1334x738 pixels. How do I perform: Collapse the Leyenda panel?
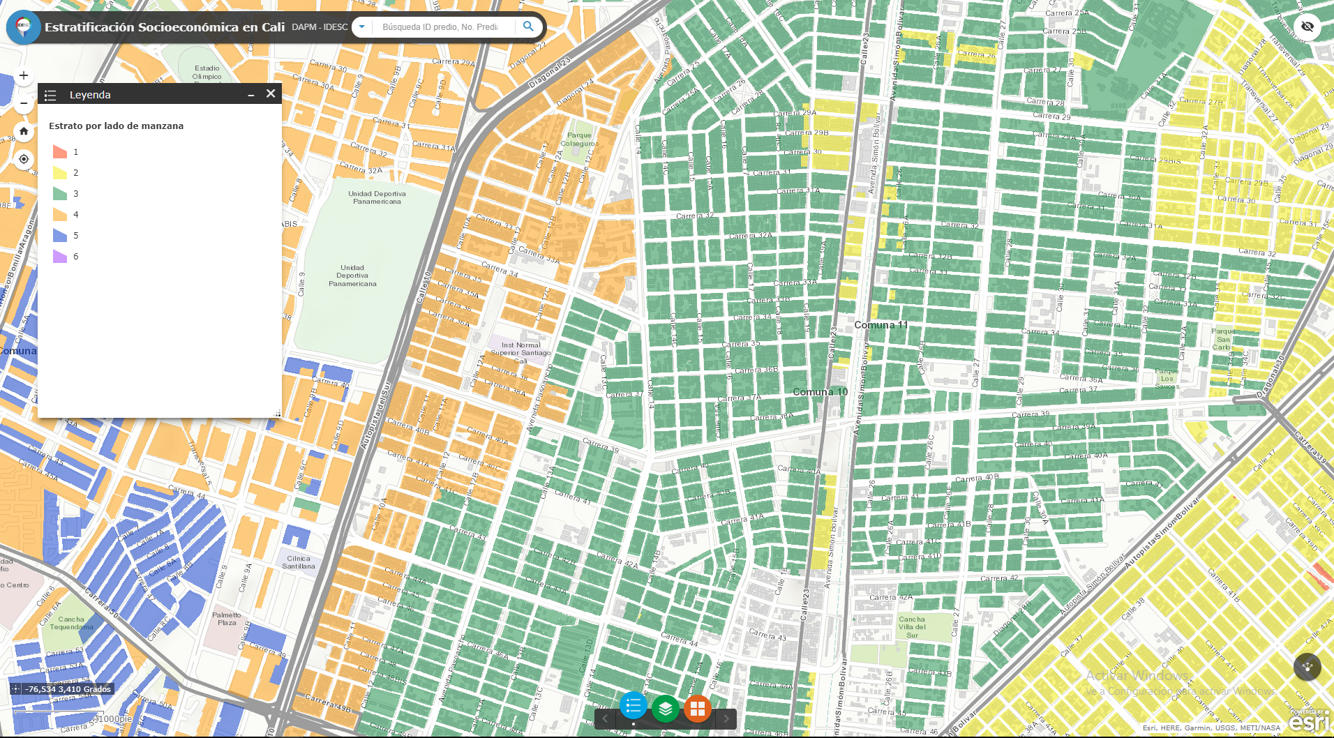pos(251,95)
